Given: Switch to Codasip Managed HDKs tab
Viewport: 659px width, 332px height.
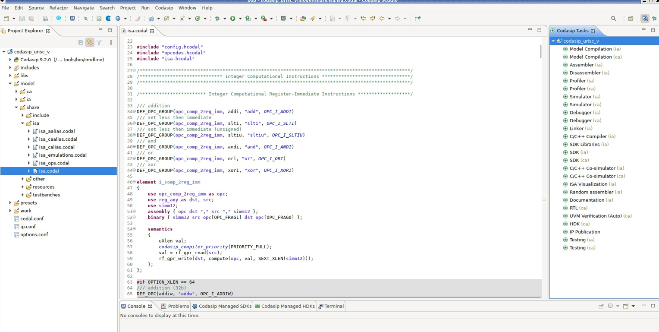Looking at the screenshot, I should (x=285, y=306).
